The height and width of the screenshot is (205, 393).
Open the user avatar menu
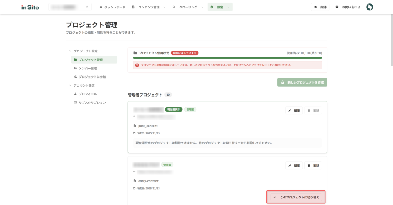point(369,7)
